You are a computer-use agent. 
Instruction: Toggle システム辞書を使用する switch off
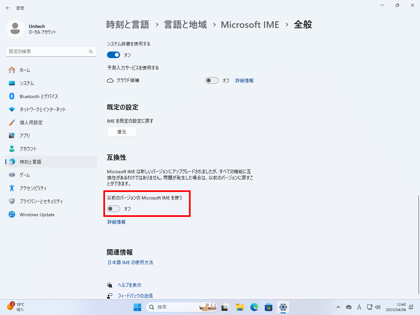(x=114, y=55)
